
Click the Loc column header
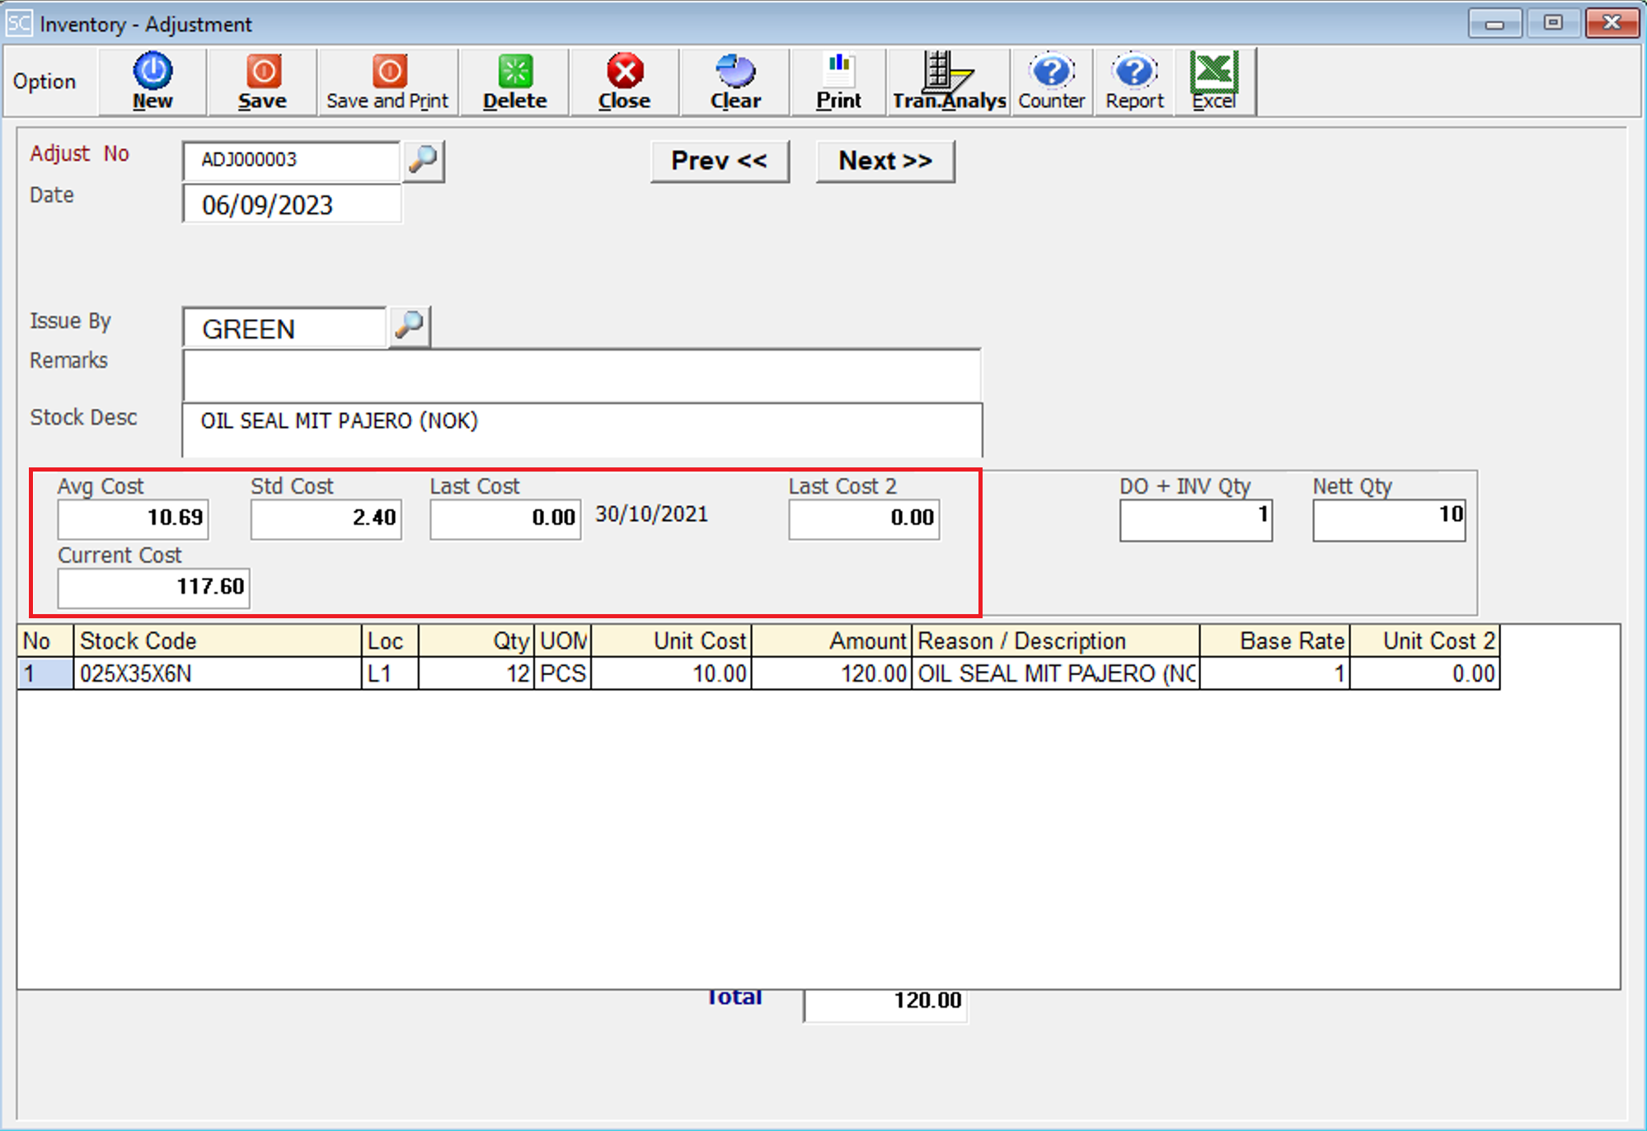point(390,641)
